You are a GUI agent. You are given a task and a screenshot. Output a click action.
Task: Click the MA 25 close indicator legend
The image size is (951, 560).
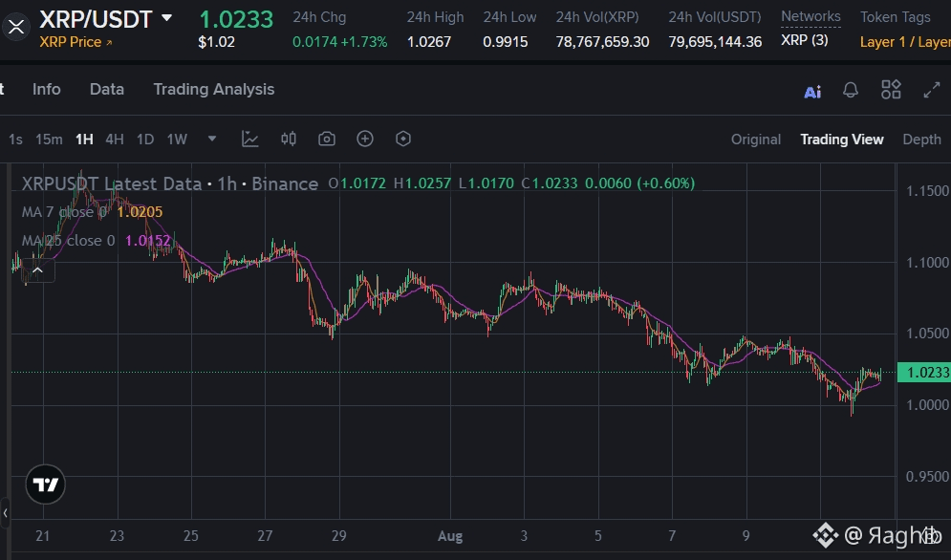coord(96,240)
